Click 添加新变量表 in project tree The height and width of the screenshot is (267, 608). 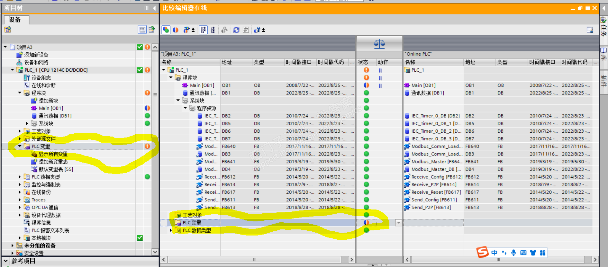coord(53,162)
